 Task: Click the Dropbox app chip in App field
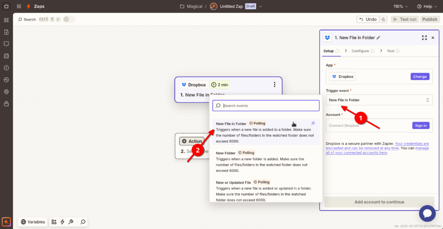(343, 77)
